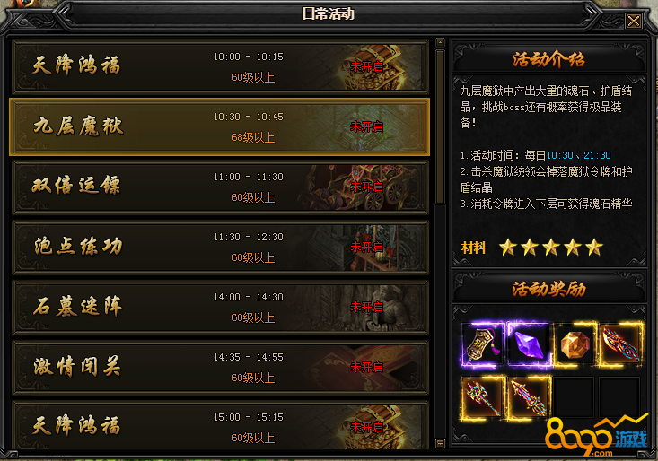Click 未开启 status on 双倍运镖 row
The width and height of the screenshot is (658, 461).
(x=367, y=187)
